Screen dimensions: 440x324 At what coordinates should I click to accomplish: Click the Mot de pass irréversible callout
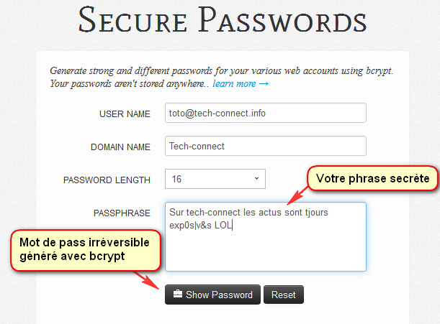(86, 250)
